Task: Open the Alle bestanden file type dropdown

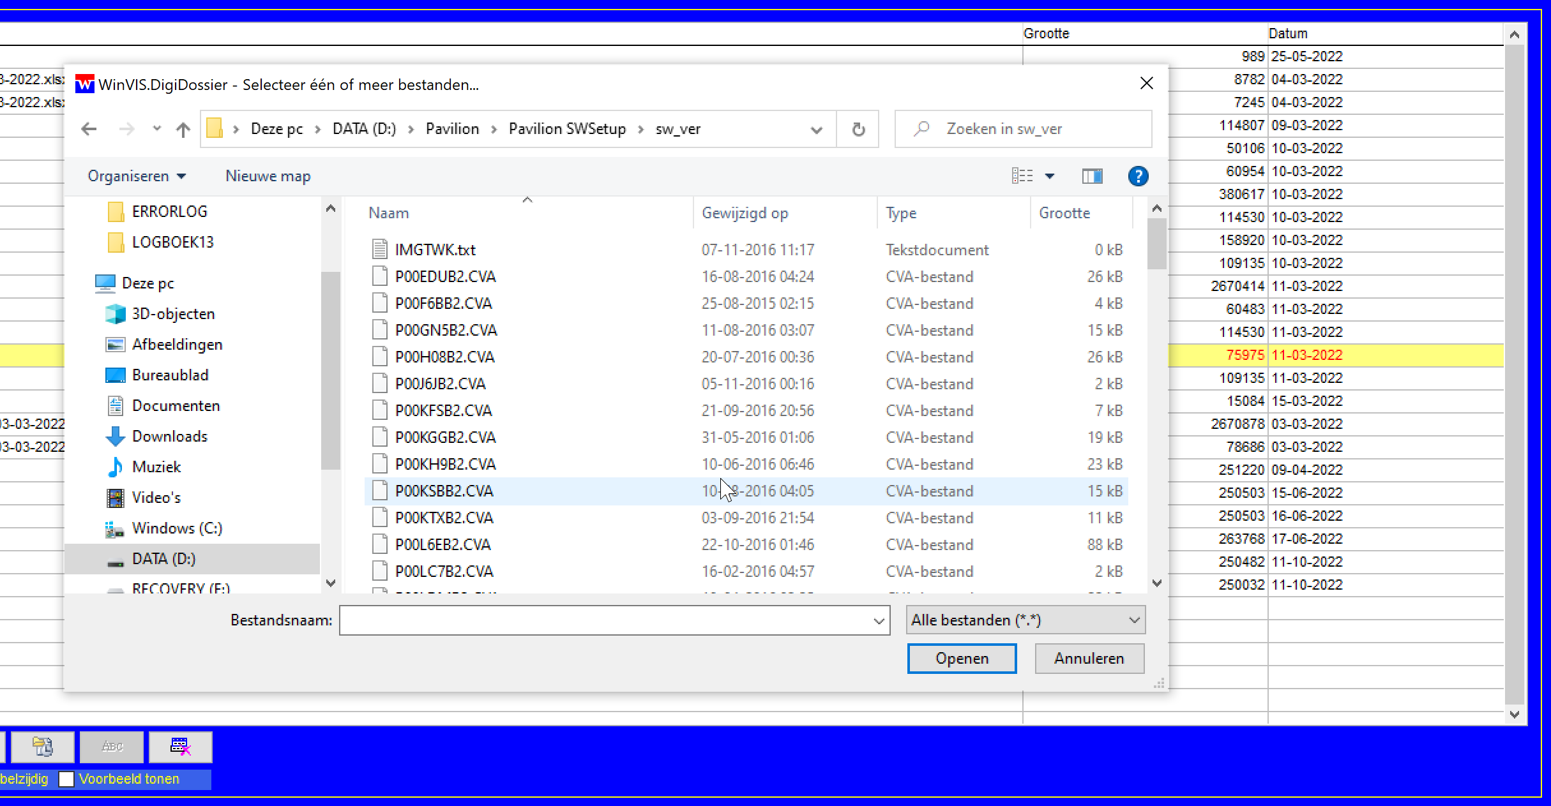Action: tap(1025, 620)
